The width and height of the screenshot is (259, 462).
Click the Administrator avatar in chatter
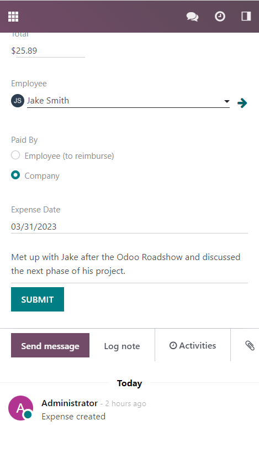(x=20, y=408)
